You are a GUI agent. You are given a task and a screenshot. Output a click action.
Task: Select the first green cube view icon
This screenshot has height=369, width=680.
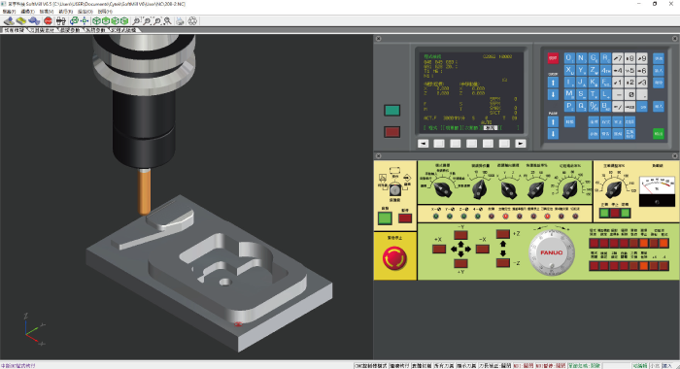96,20
